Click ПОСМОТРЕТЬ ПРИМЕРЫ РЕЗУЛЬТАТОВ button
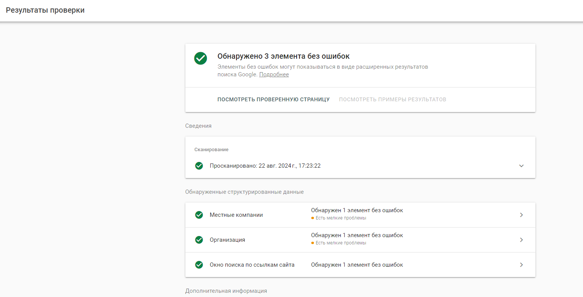The image size is (583, 297). tap(393, 99)
